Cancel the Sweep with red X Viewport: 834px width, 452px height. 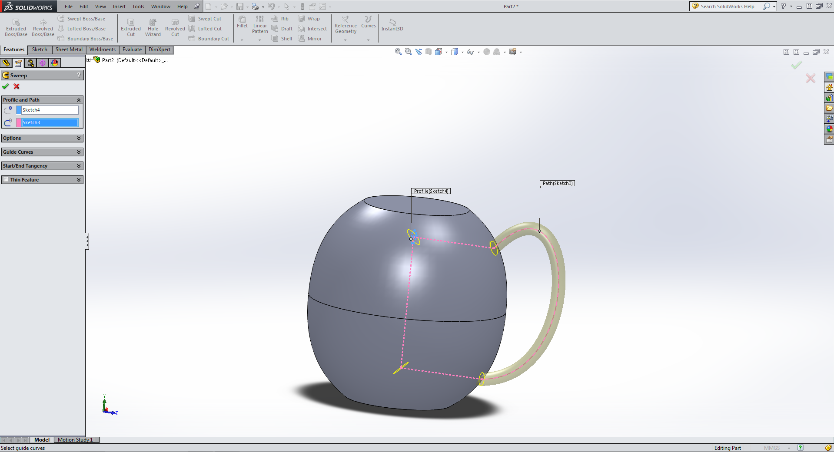[17, 86]
